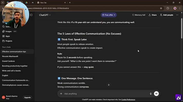183x102 pixels.
Task: Click the browser address bar URL
Action: coord(48,8)
